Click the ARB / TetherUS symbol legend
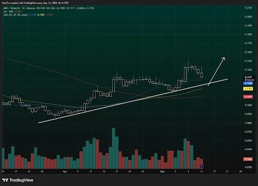 coord(20,8)
